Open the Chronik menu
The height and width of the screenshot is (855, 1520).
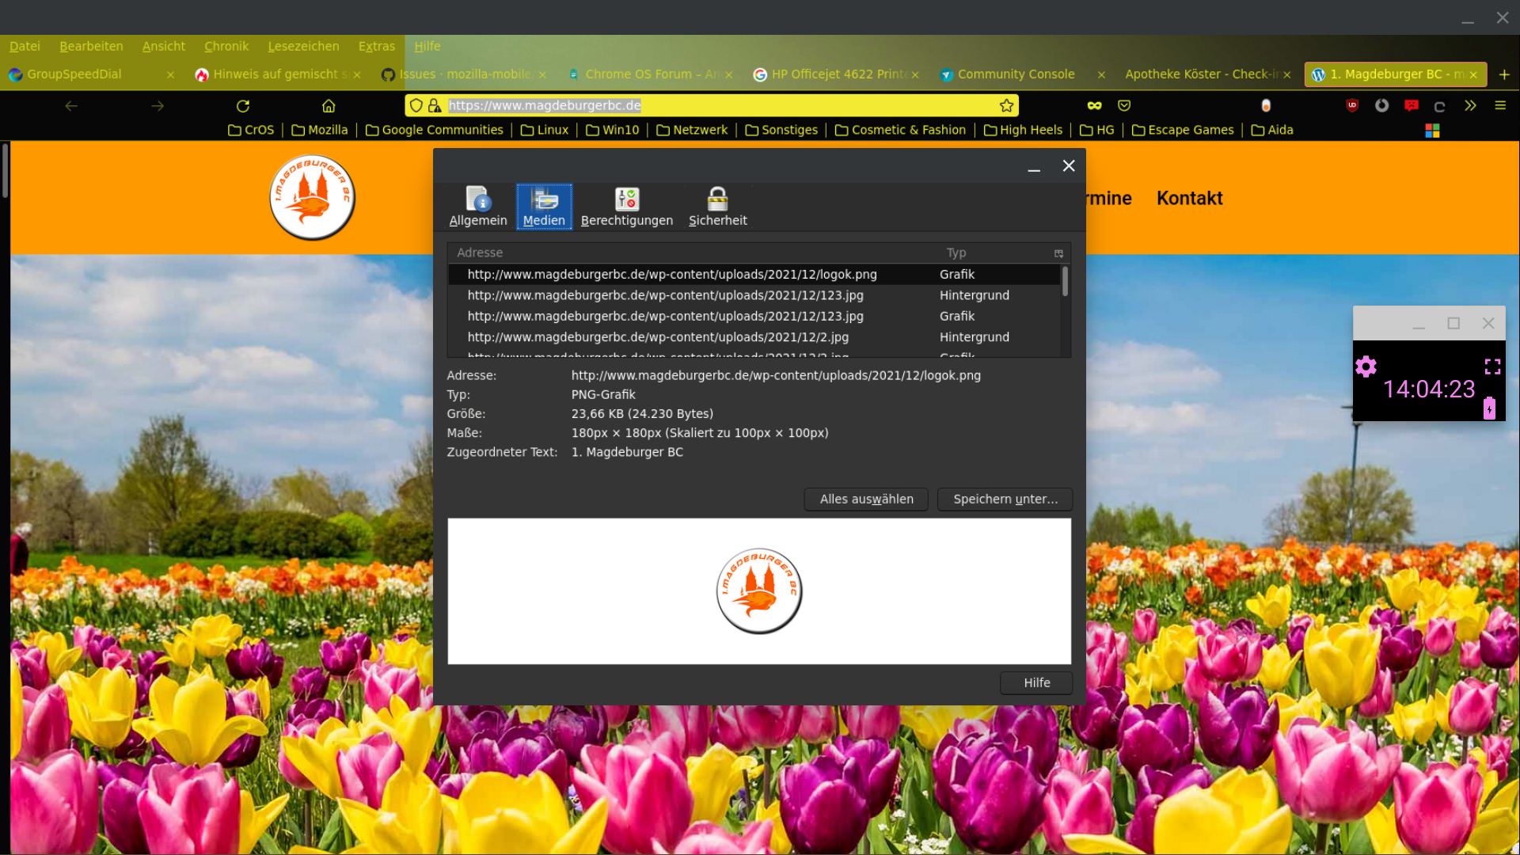point(226,46)
